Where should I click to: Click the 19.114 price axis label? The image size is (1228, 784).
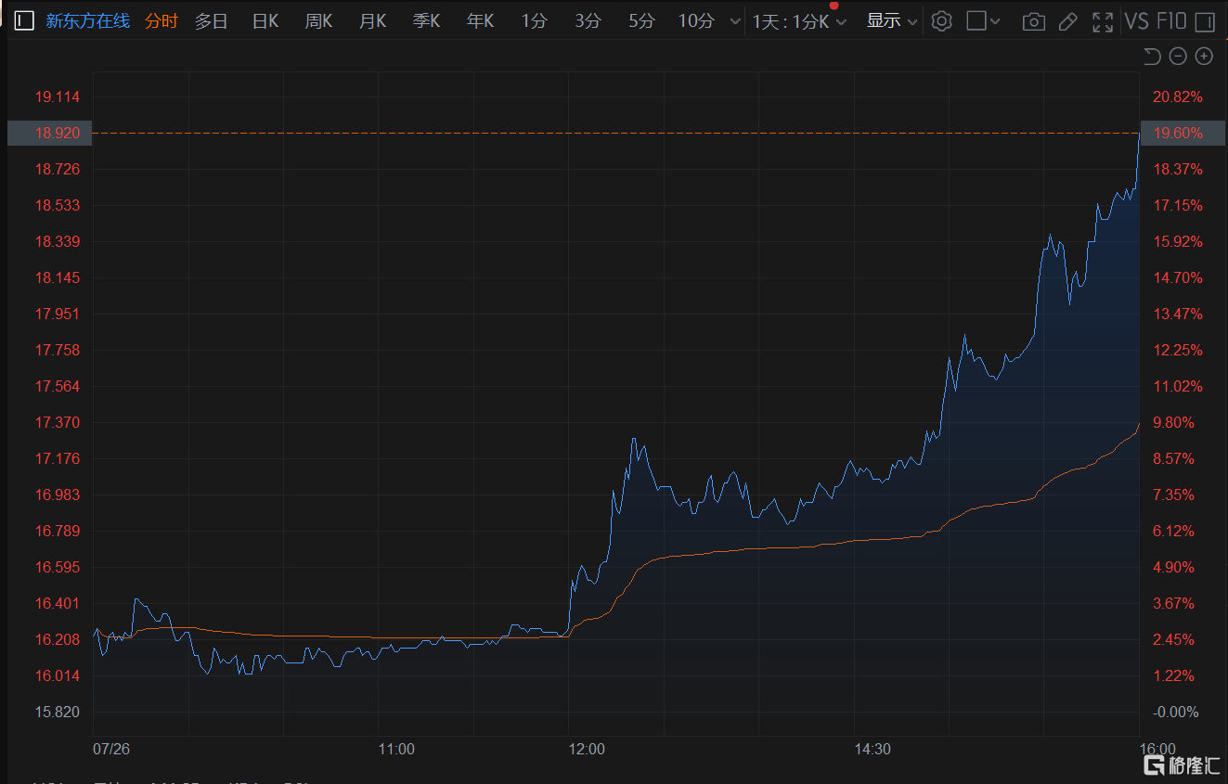(x=58, y=96)
